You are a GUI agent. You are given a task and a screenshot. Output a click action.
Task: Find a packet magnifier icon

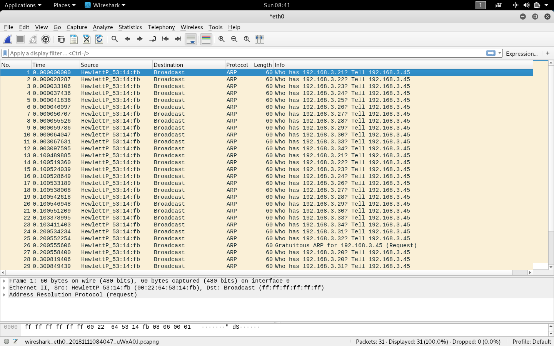pyautogui.click(x=115, y=39)
